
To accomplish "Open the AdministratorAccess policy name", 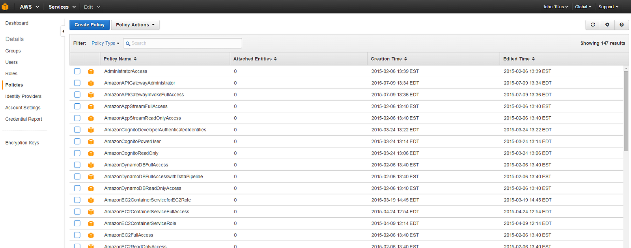I will 125,71.
